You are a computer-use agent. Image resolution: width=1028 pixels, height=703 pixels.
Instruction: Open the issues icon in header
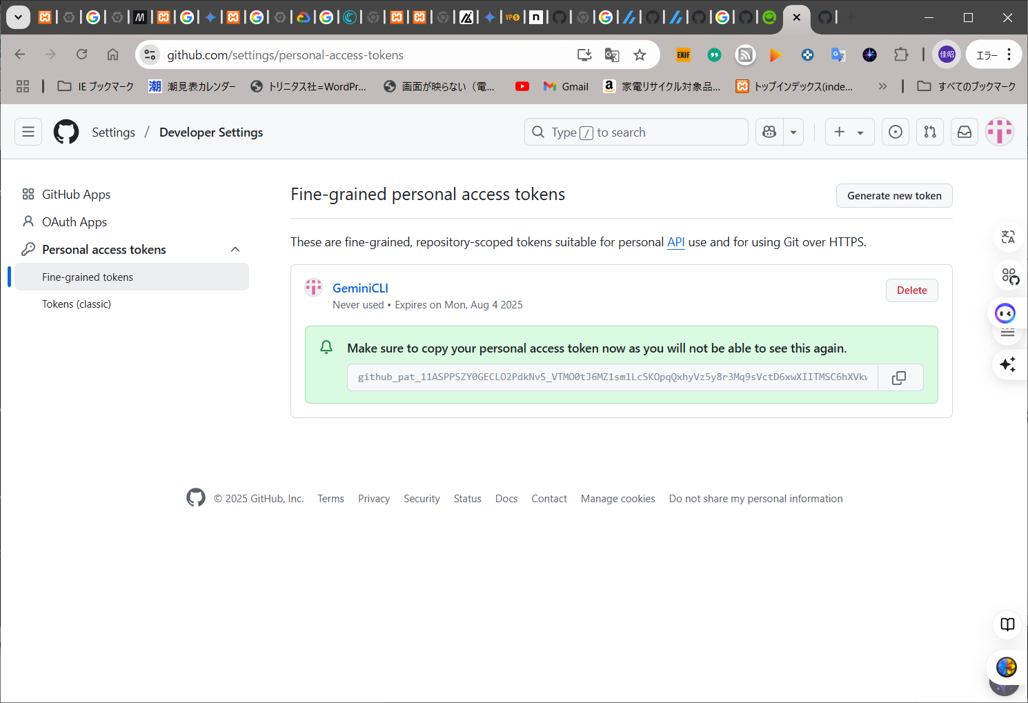click(x=895, y=132)
